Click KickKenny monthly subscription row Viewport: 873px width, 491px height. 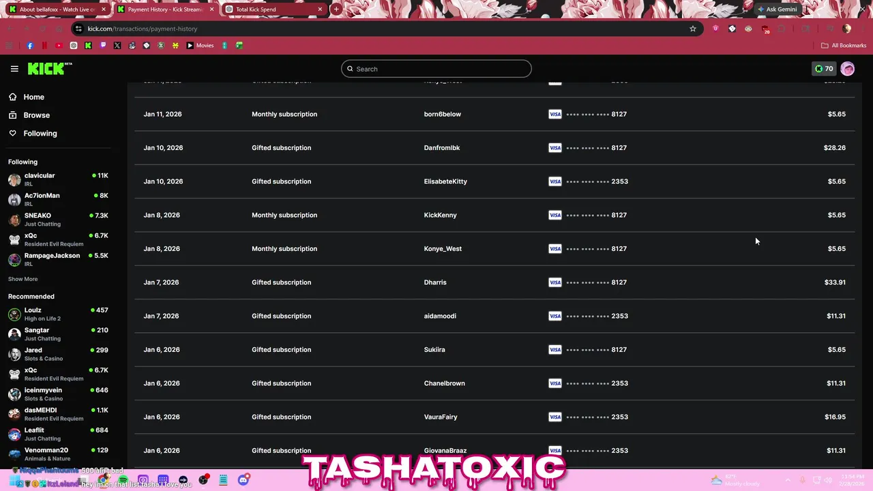(494, 215)
